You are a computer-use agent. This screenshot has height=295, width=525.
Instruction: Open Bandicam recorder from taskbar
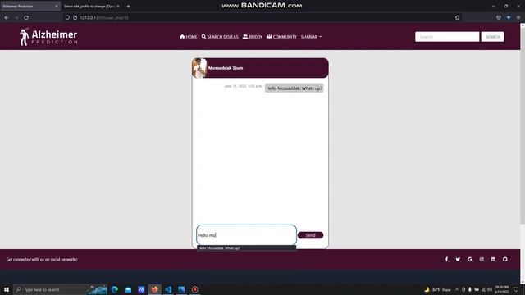tap(195, 289)
